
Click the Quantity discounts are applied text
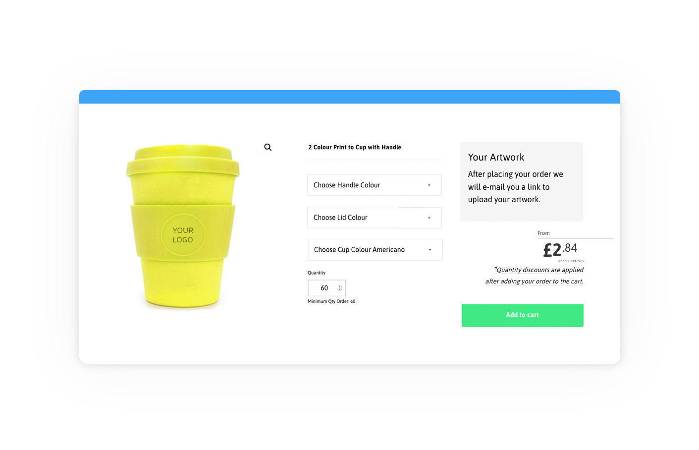539,270
